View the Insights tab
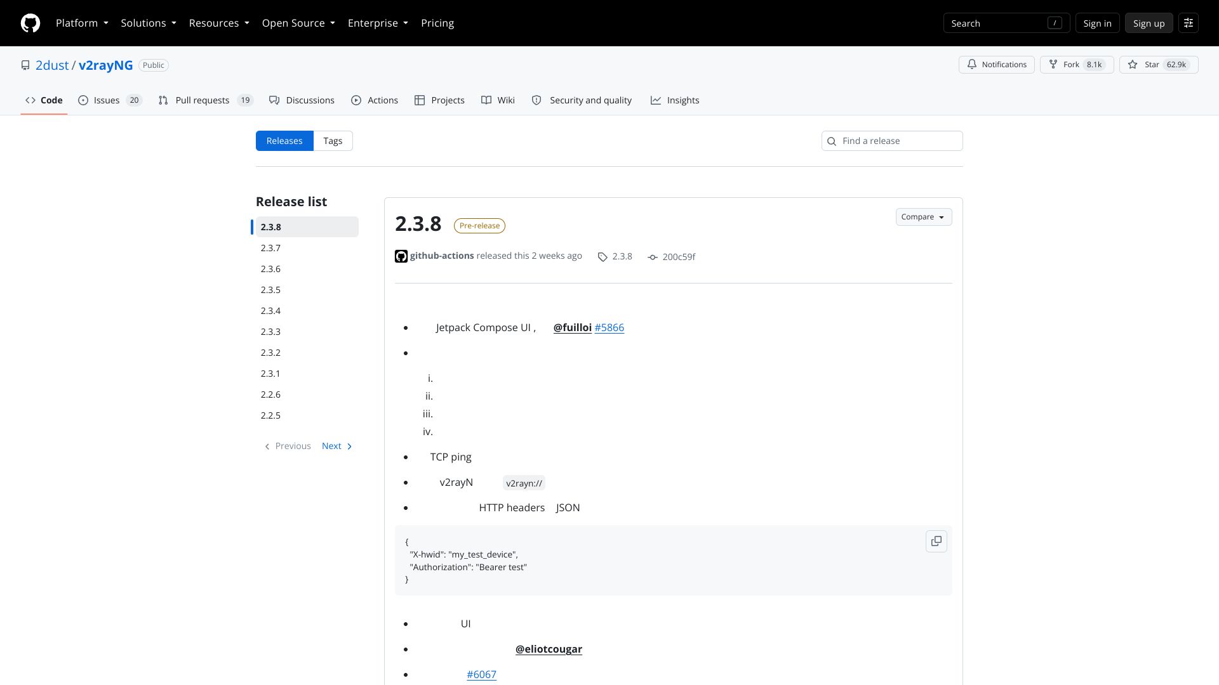The image size is (1219, 685). pos(675,100)
